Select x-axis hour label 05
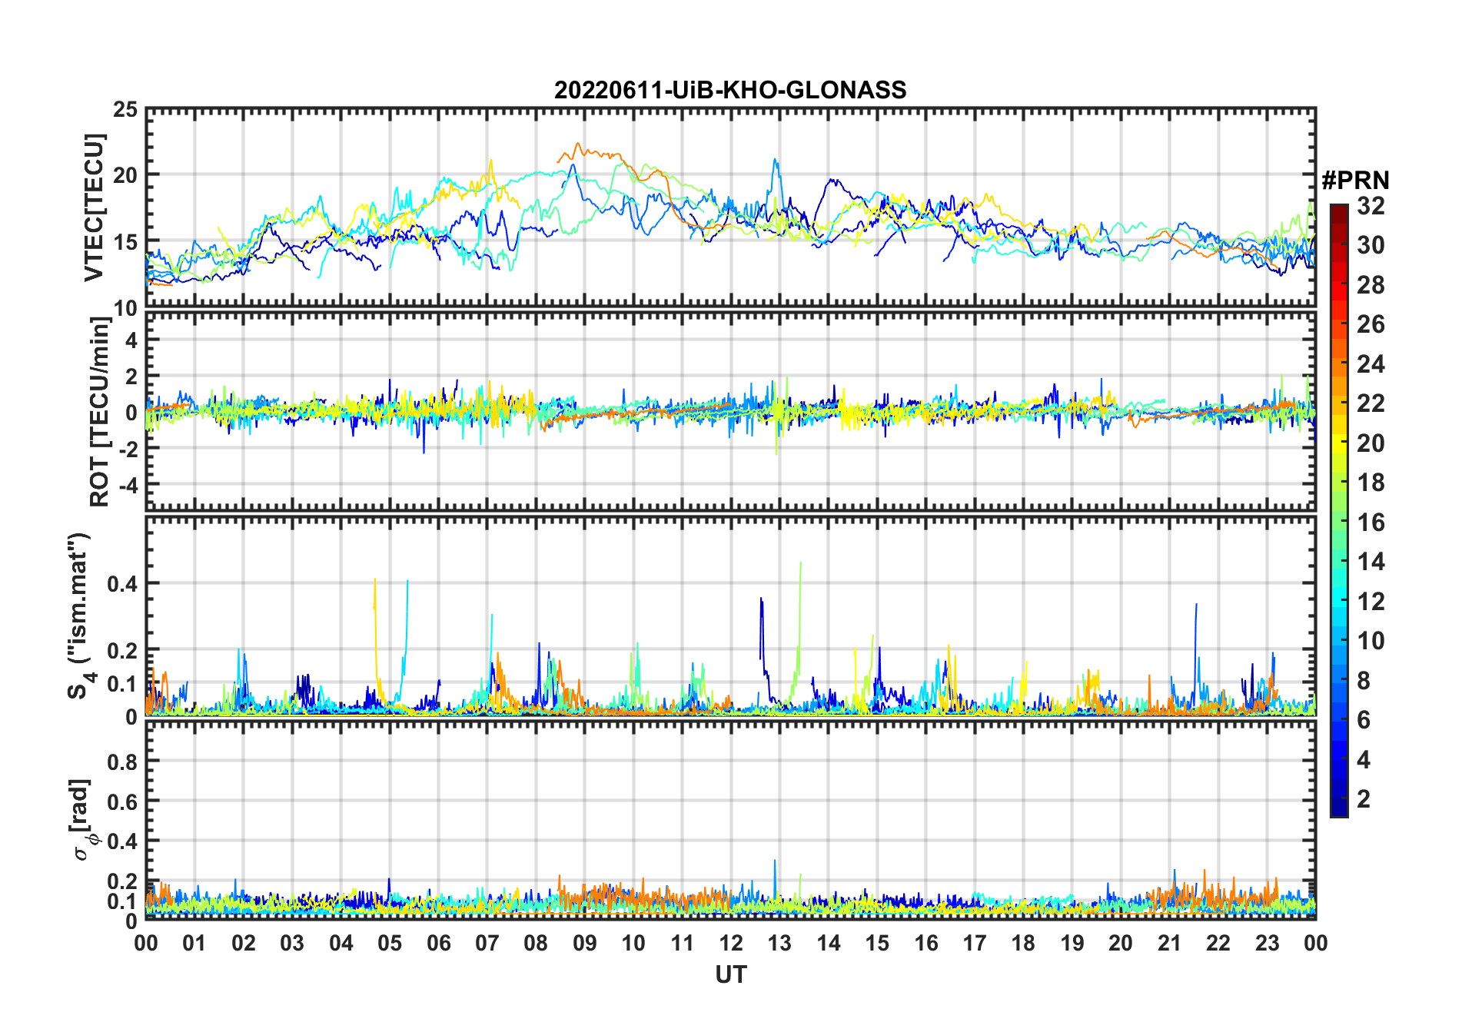Image resolution: width=1462 pixels, height=1022 pixels. 390,943
